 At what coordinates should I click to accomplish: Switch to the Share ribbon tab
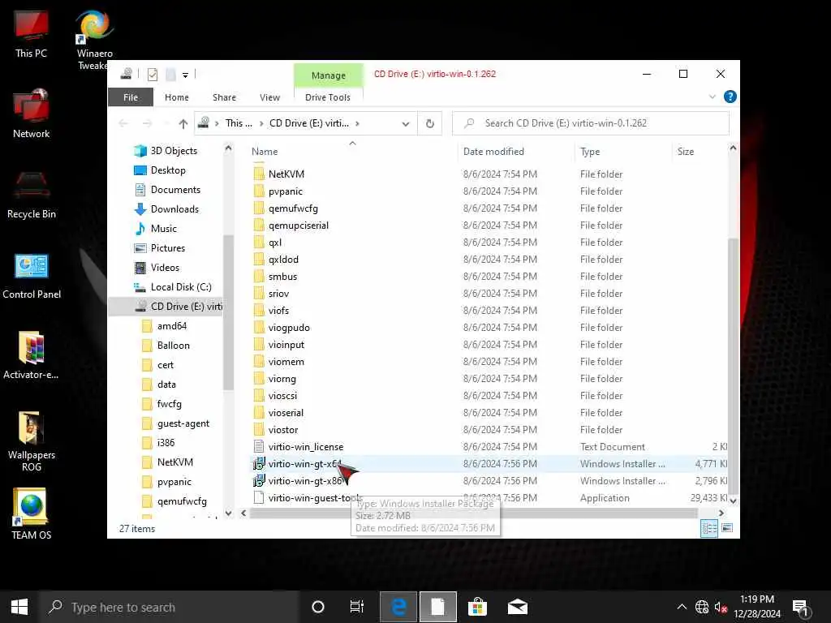224,97
